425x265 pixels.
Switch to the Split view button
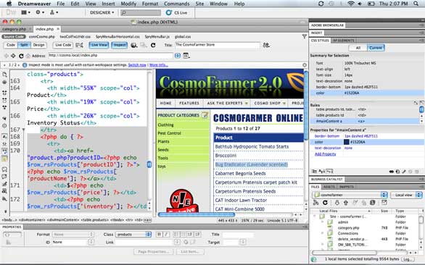point(24,45)
